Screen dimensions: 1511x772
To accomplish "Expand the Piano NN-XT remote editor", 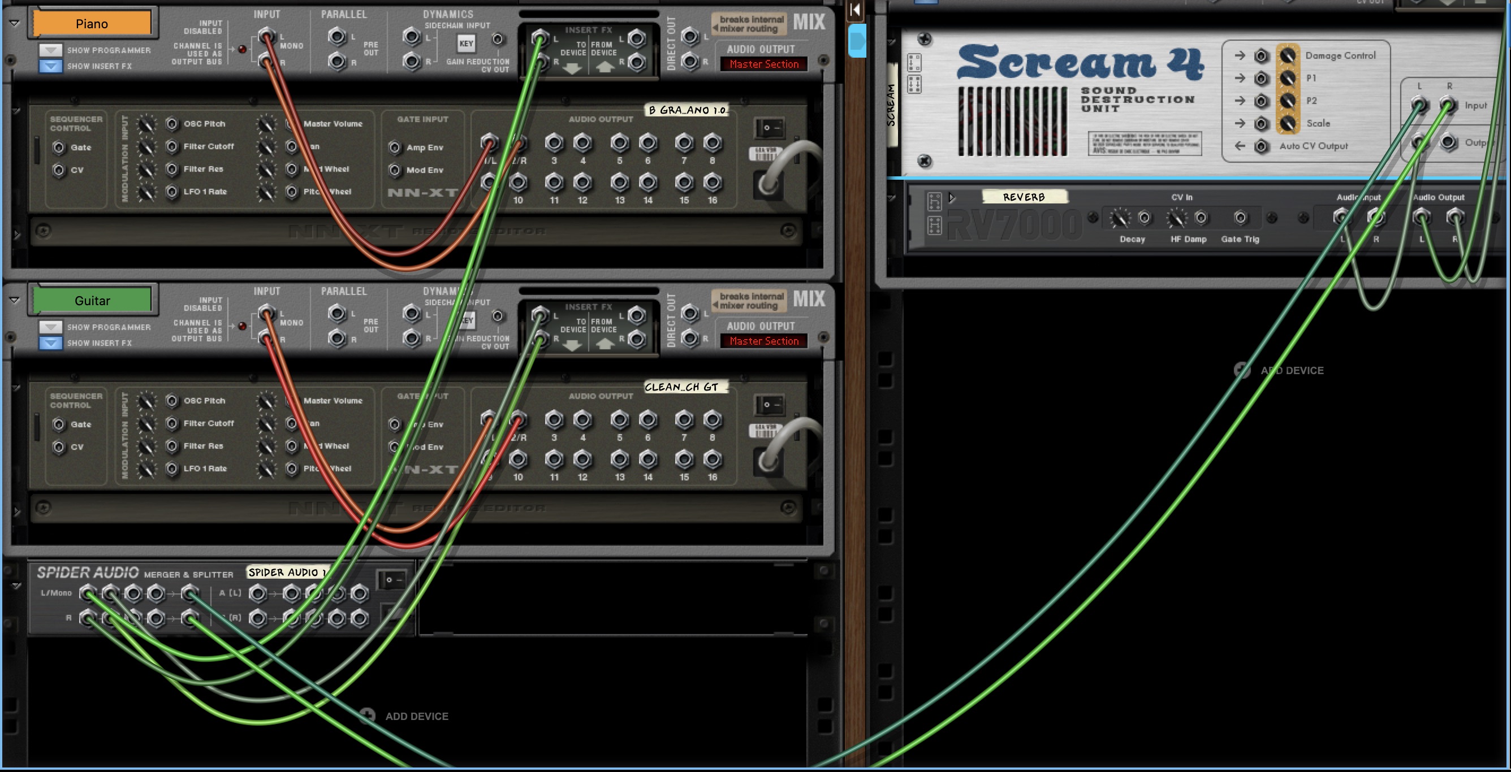I will click(16, 235).
